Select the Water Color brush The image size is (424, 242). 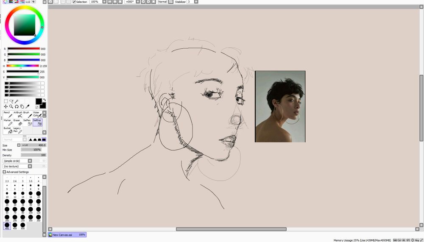tap(37, 114)
